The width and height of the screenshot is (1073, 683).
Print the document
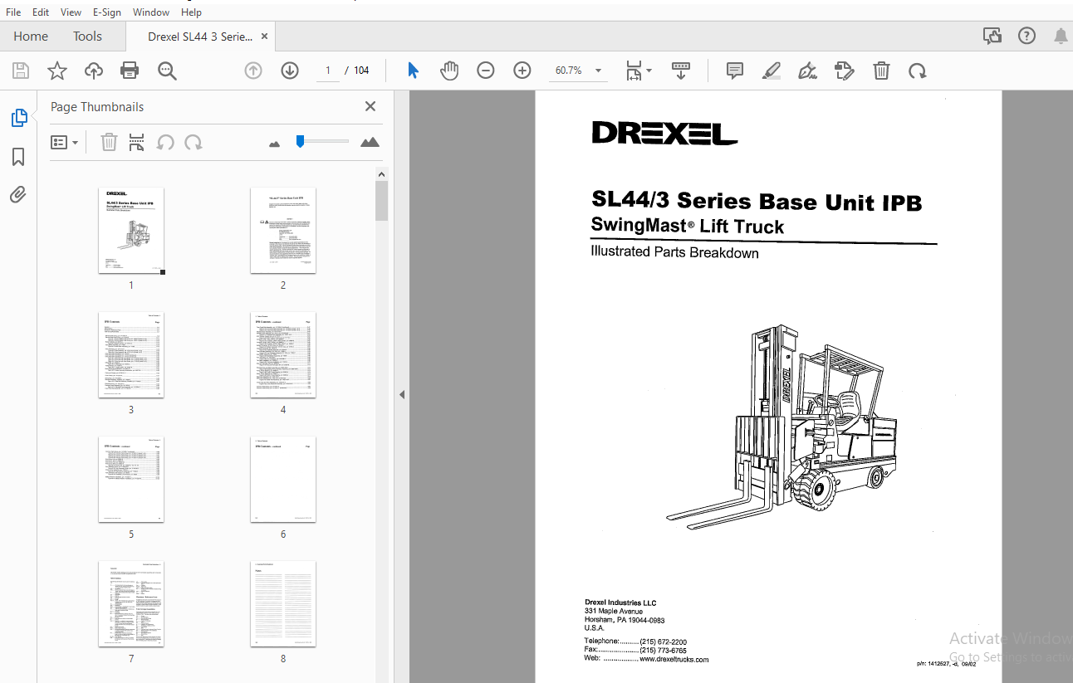pos(130,71)
